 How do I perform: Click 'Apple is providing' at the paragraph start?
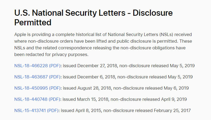pyautogui.click(x=32, y=35)
